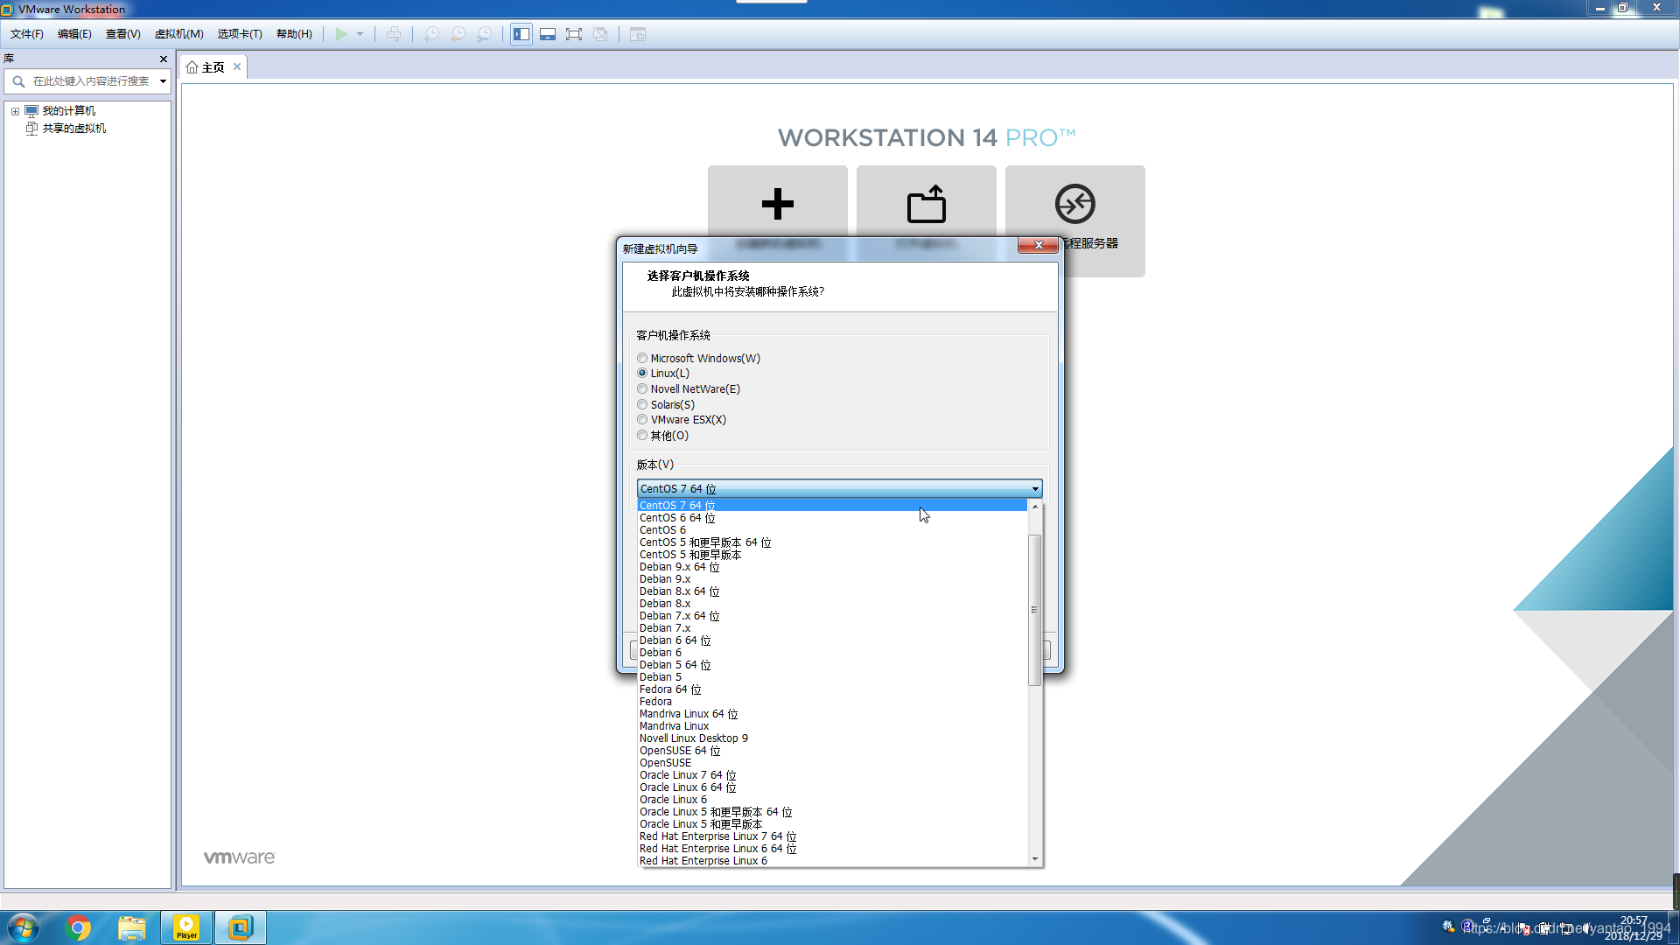The width and height of the screenshot is (1680, 945).
Task: Choose CentOS 6 64 位 from the version list
Action: pyautogui.click(x=832, y=518)
